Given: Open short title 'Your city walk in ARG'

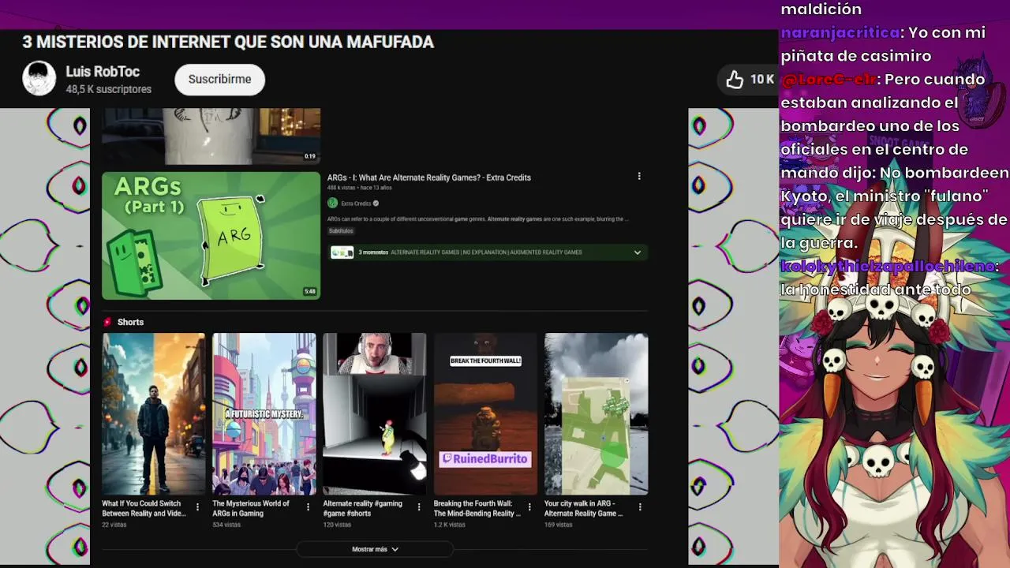Looking at the screenshot, I should [584, 508].
